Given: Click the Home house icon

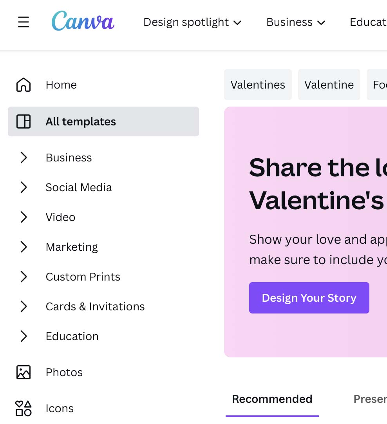Looking at the screenshot, I should (x=24, y=85).
